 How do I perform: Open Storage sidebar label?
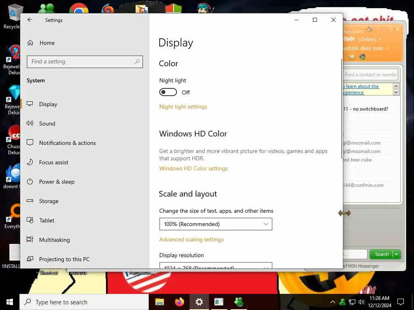pos(49,201)
